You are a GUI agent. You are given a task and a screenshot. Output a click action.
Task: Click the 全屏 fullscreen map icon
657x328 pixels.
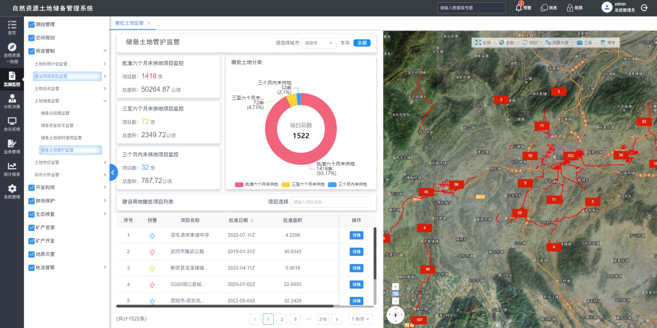tap(479, 43)
